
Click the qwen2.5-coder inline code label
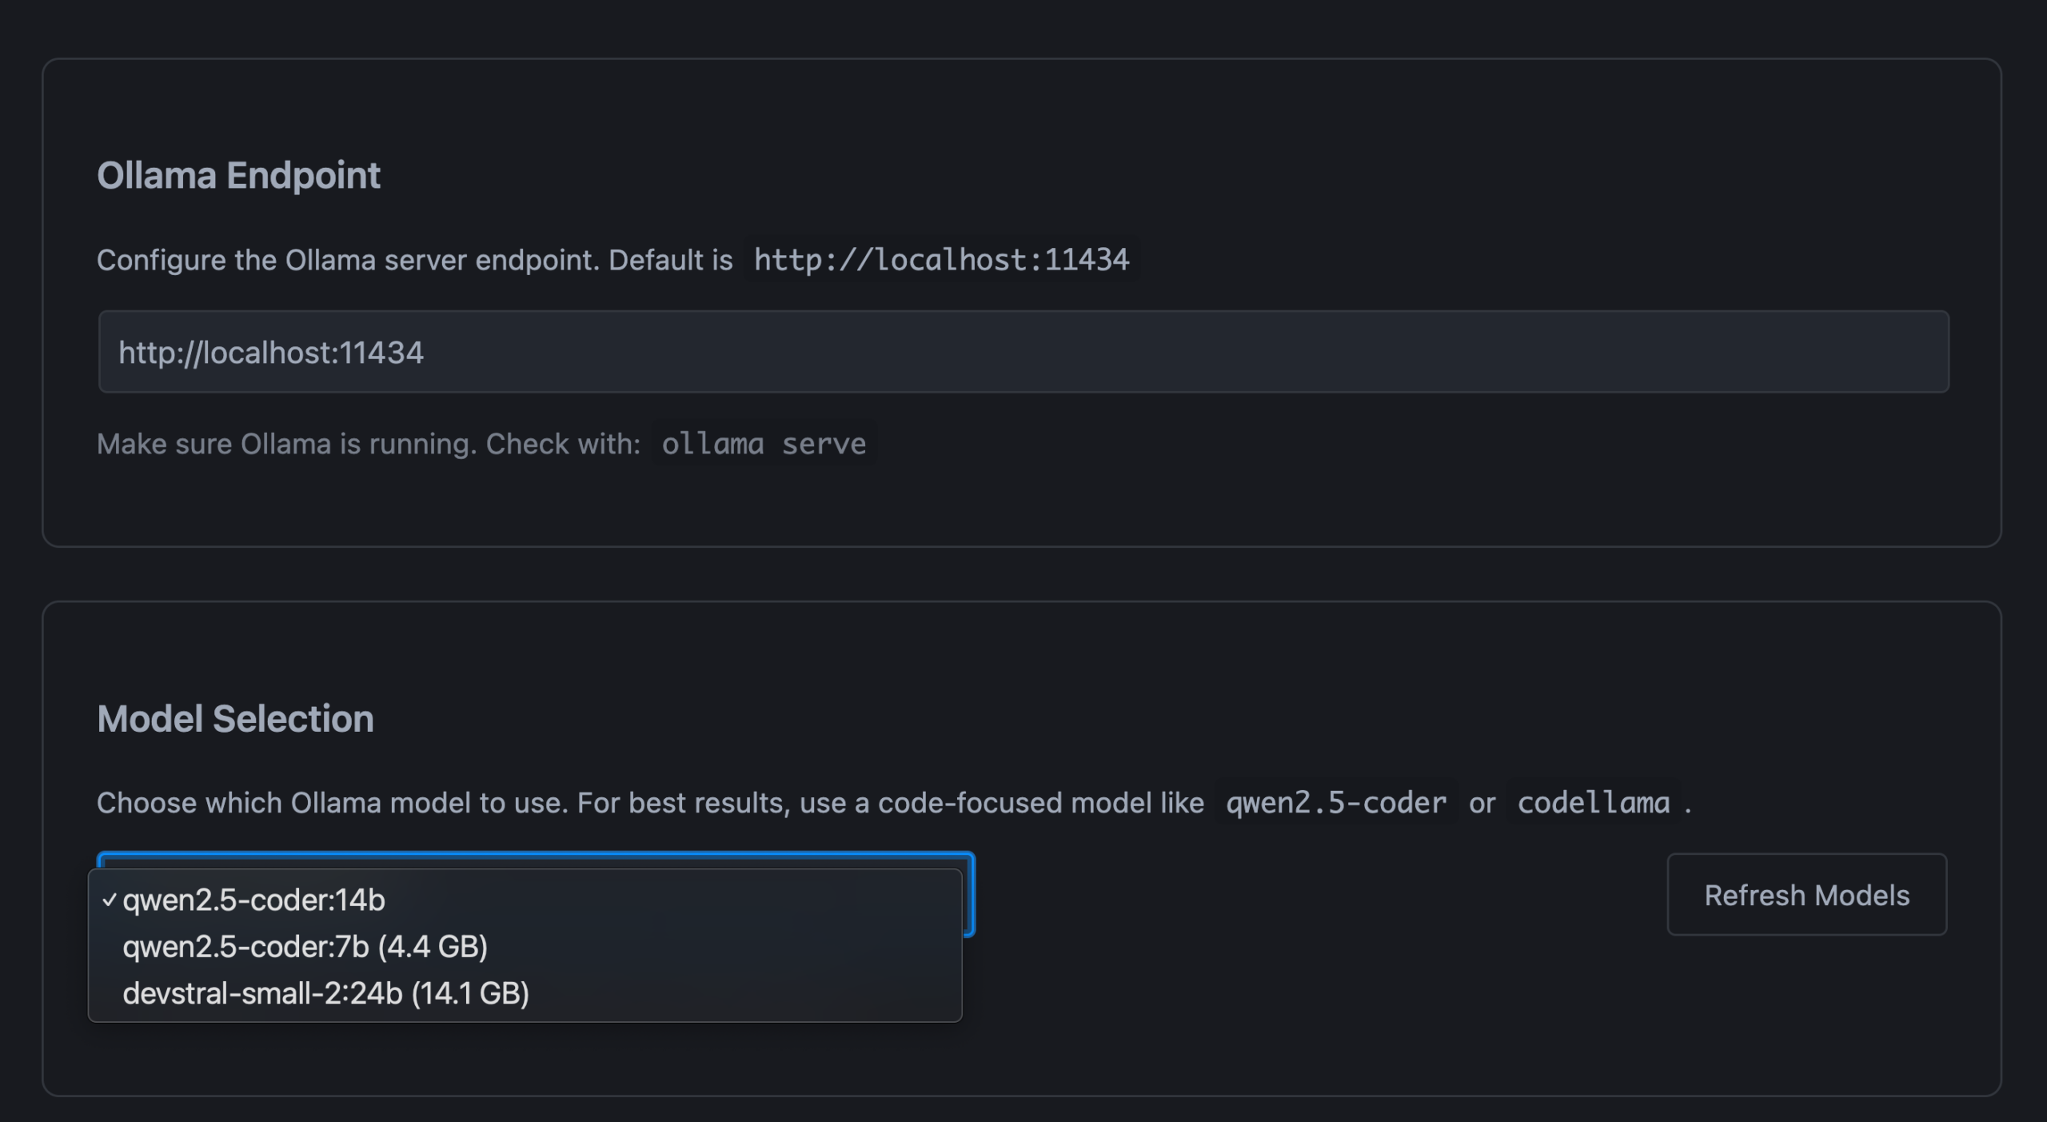coord(1336,803)
